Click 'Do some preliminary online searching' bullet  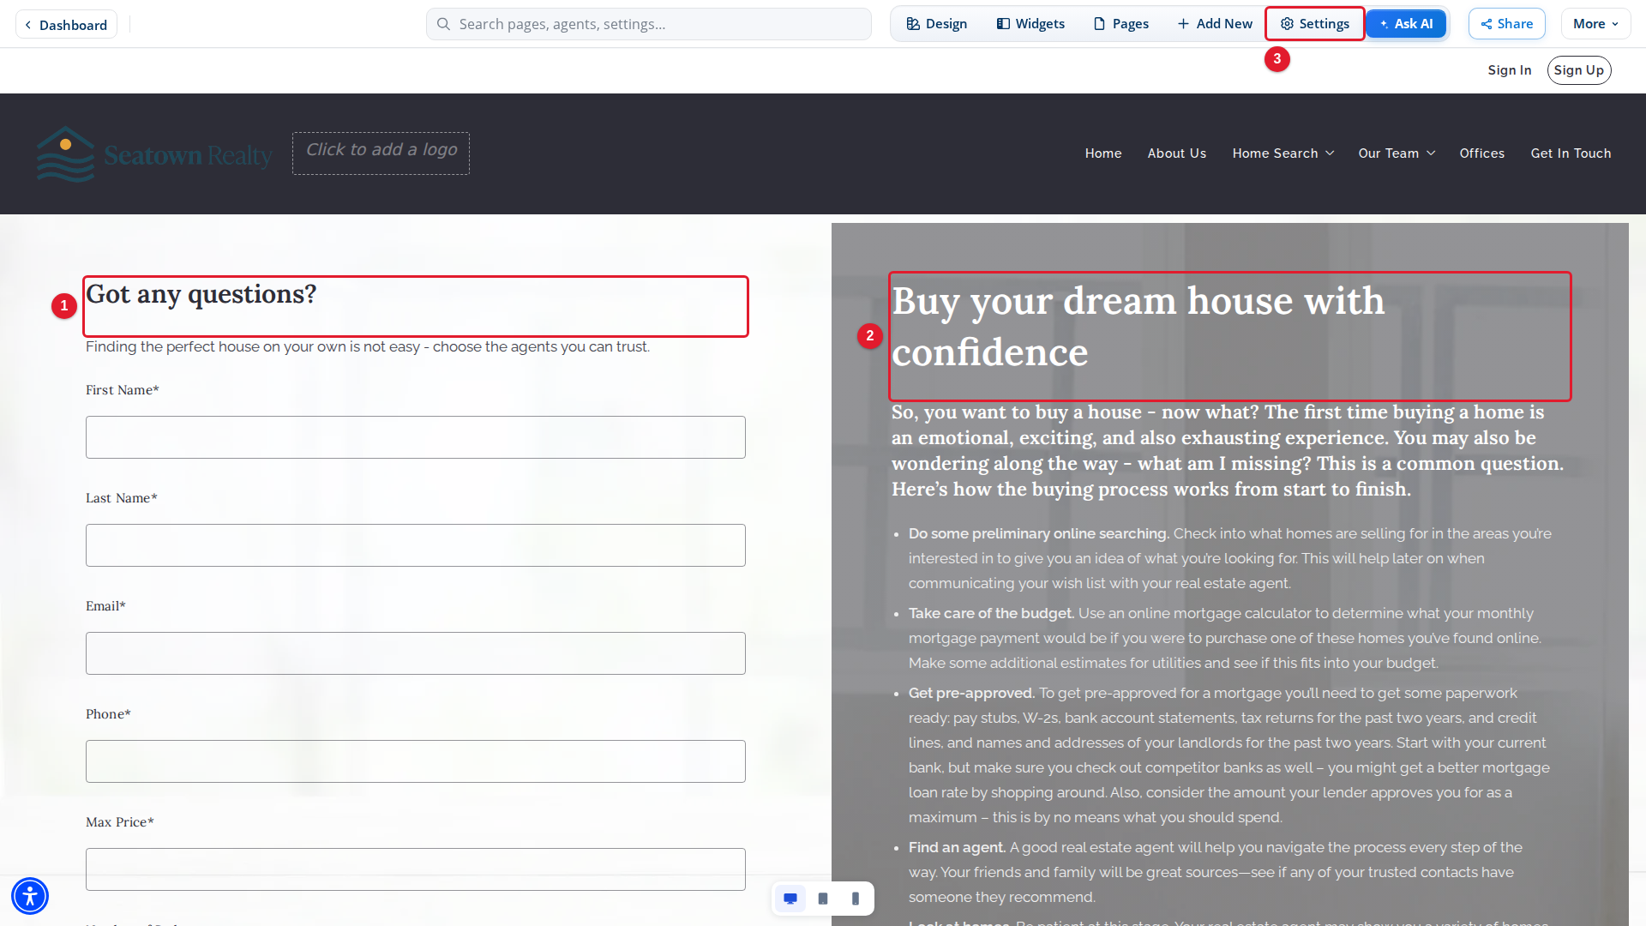pyautogui.click(x=1230, y=558)
